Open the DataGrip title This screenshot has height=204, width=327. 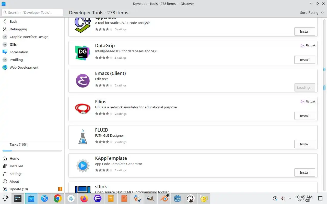pos(105,45)
